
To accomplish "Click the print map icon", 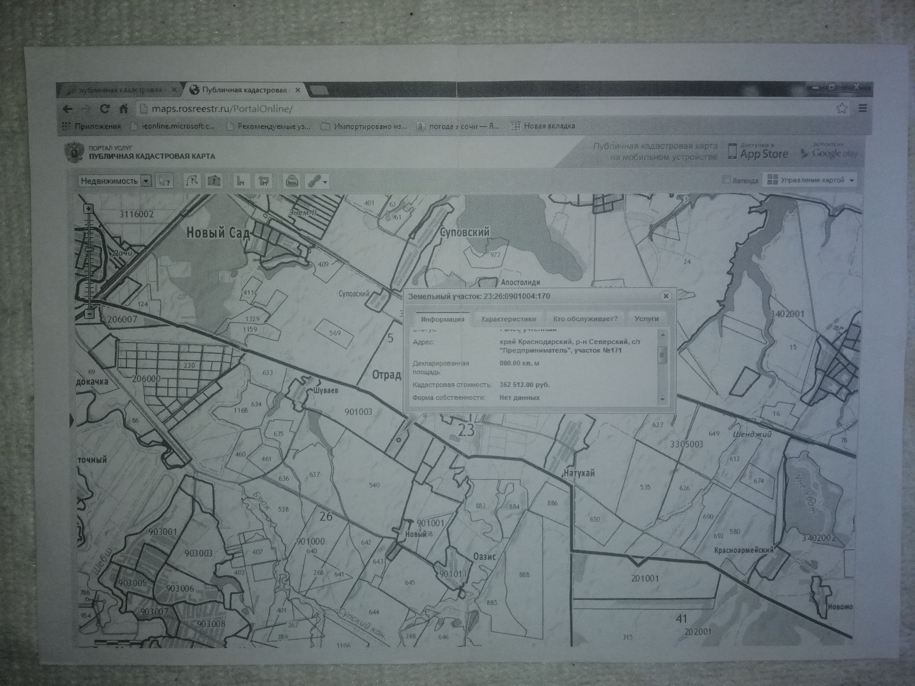I will point(292,181).
